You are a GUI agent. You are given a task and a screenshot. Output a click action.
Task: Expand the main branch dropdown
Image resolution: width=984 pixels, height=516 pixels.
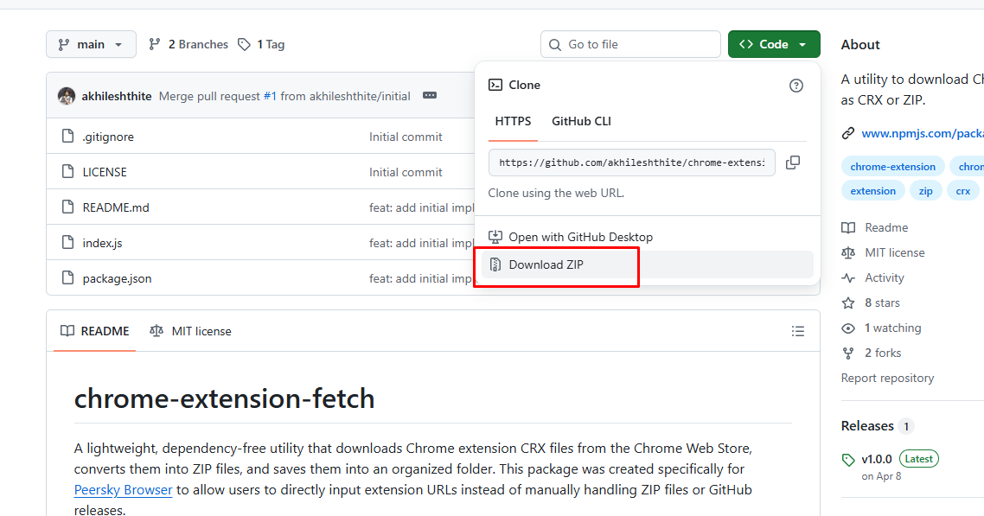(91, 44)
